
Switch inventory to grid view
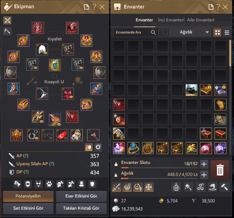pyautogui.click(x=217, y=33)
